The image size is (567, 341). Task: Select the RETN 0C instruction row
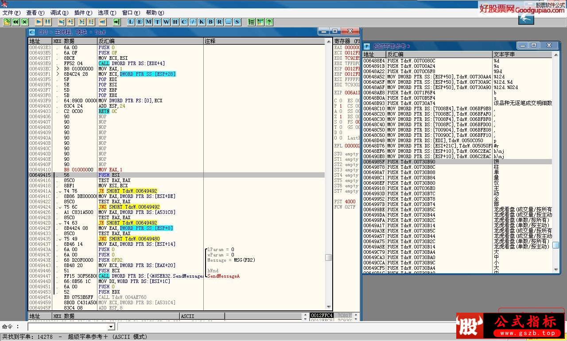click(176, 111)
